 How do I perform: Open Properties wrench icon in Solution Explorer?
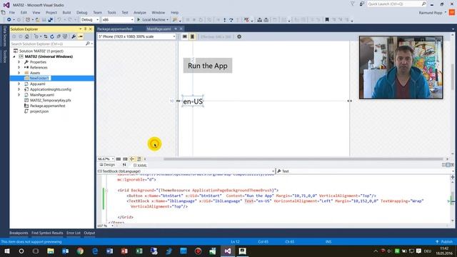74,36
